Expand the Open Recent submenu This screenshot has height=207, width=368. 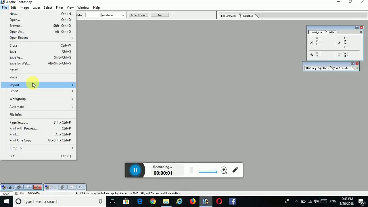point(39,38)
